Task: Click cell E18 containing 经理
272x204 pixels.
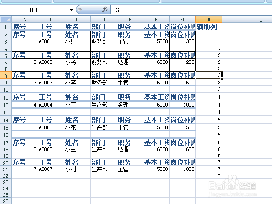Action: [130, 149]
